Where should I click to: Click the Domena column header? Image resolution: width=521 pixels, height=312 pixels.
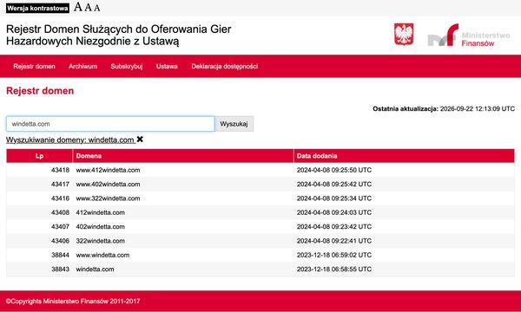click(x=183, y=156)
